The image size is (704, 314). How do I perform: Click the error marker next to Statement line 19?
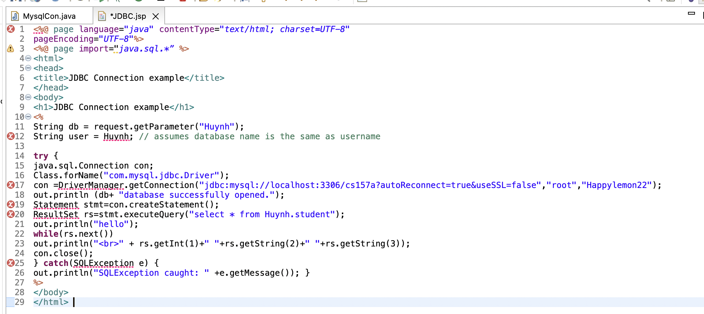click(11, 204)
